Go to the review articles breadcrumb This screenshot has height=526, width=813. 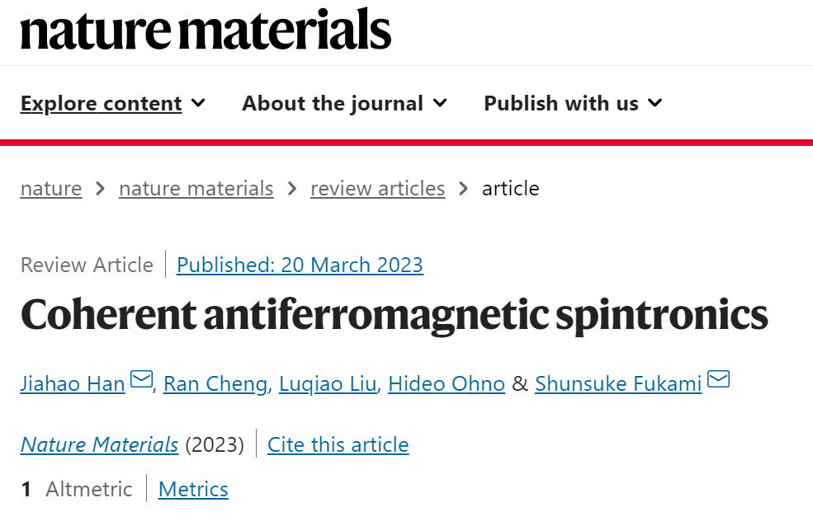tap(378, 189)
